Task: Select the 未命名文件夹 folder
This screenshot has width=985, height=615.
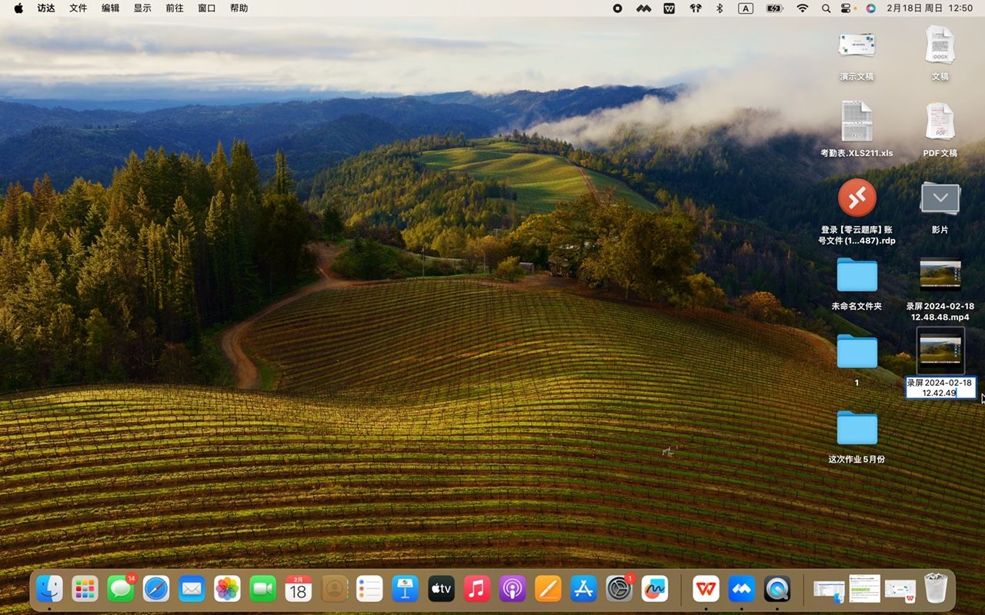Action: [856, 274]
